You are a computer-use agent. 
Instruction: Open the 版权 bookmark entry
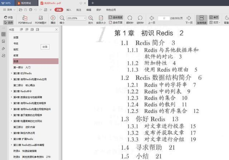[16, 49]
